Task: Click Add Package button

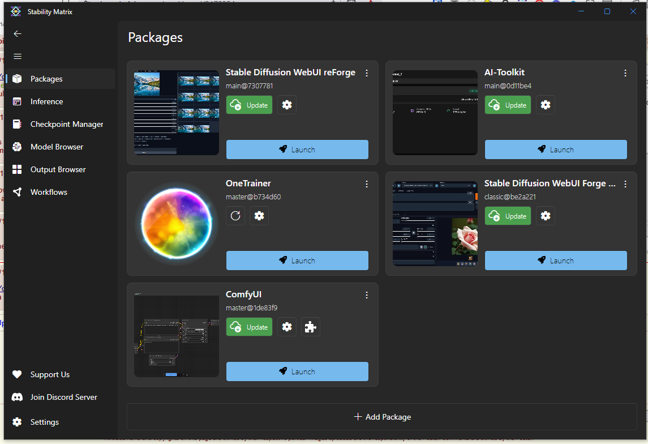Action: point(382,417)
